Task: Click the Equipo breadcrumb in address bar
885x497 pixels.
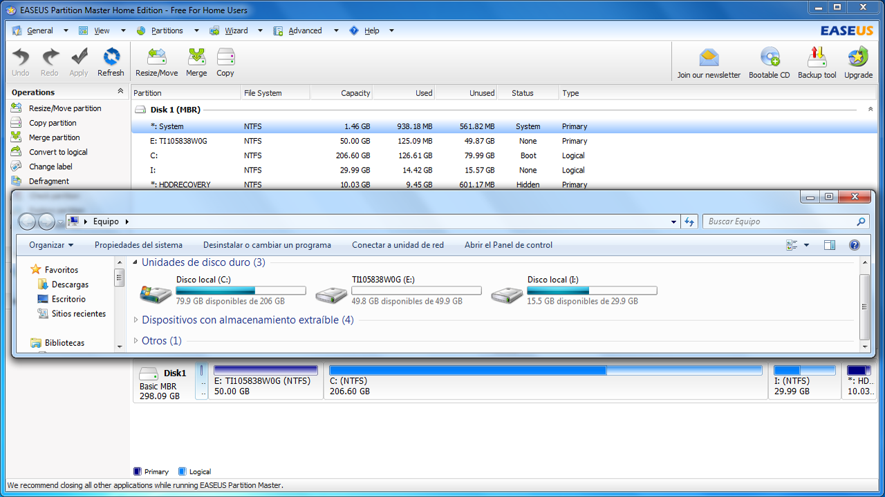Action: point(106,222)
